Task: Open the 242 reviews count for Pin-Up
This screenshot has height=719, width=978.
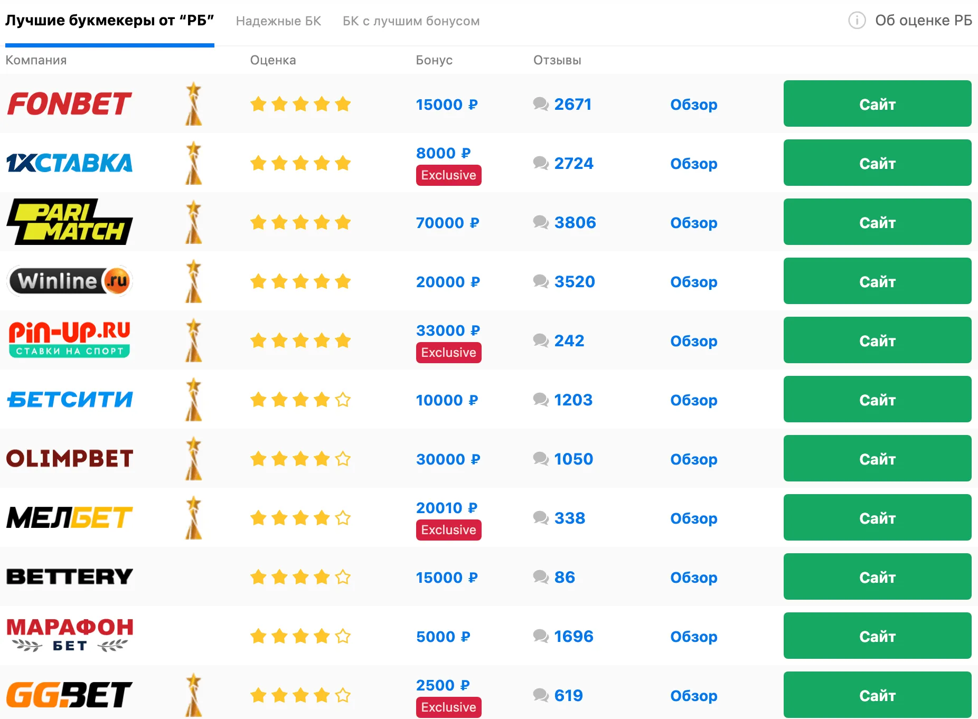Action: coord(569,340)
